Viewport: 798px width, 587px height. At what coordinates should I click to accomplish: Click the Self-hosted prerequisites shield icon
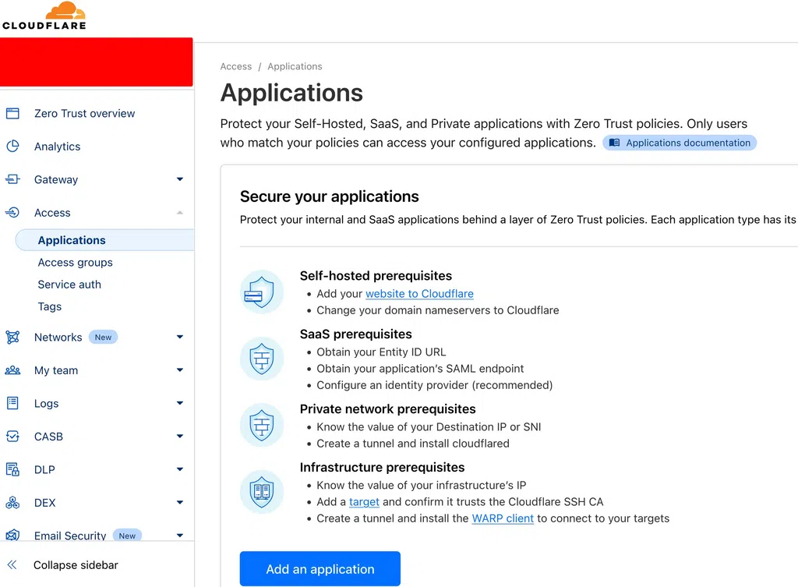262,292
